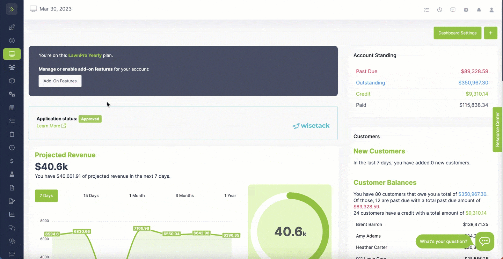Open the box icon in the sidebar
This screenshot has width=503, height=259.
[x=12, y=81]
